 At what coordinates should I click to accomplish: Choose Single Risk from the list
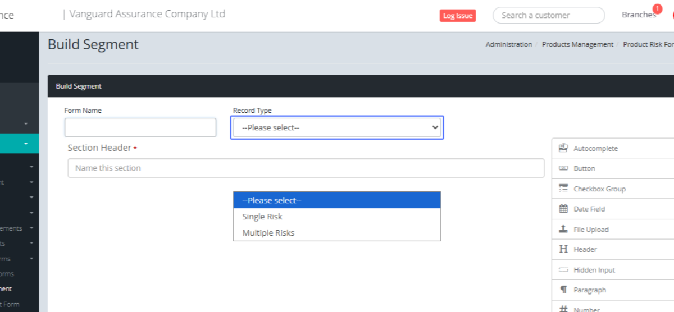[x=262, y=217]
